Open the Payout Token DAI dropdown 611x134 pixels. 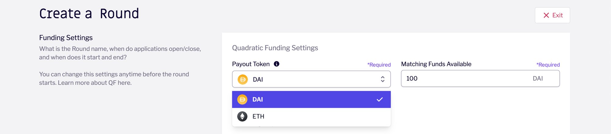point(311,79)
